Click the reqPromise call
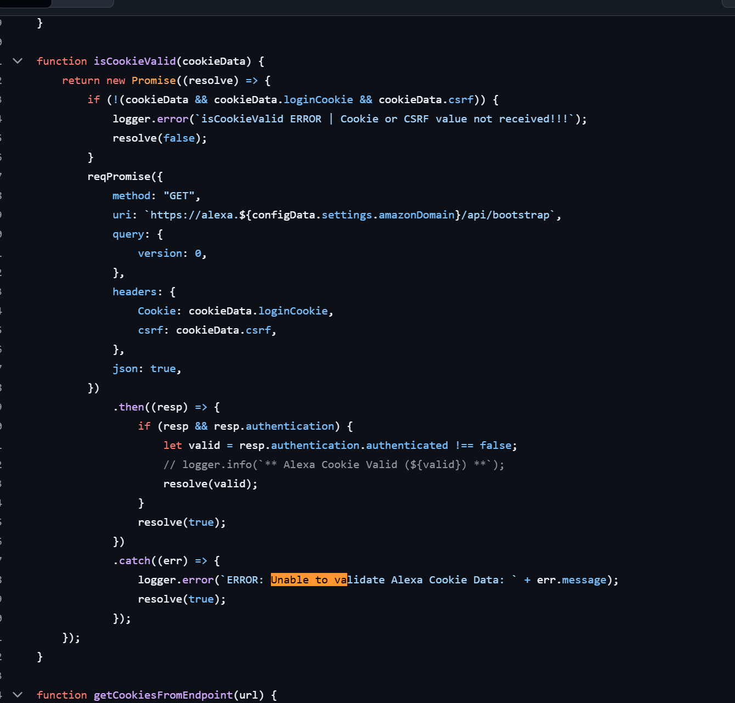This screenshot has width=735, height=703. (118, 177)
